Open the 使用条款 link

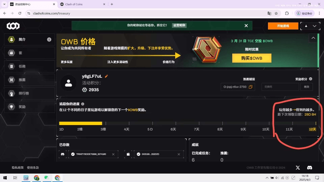pos(33,168)
